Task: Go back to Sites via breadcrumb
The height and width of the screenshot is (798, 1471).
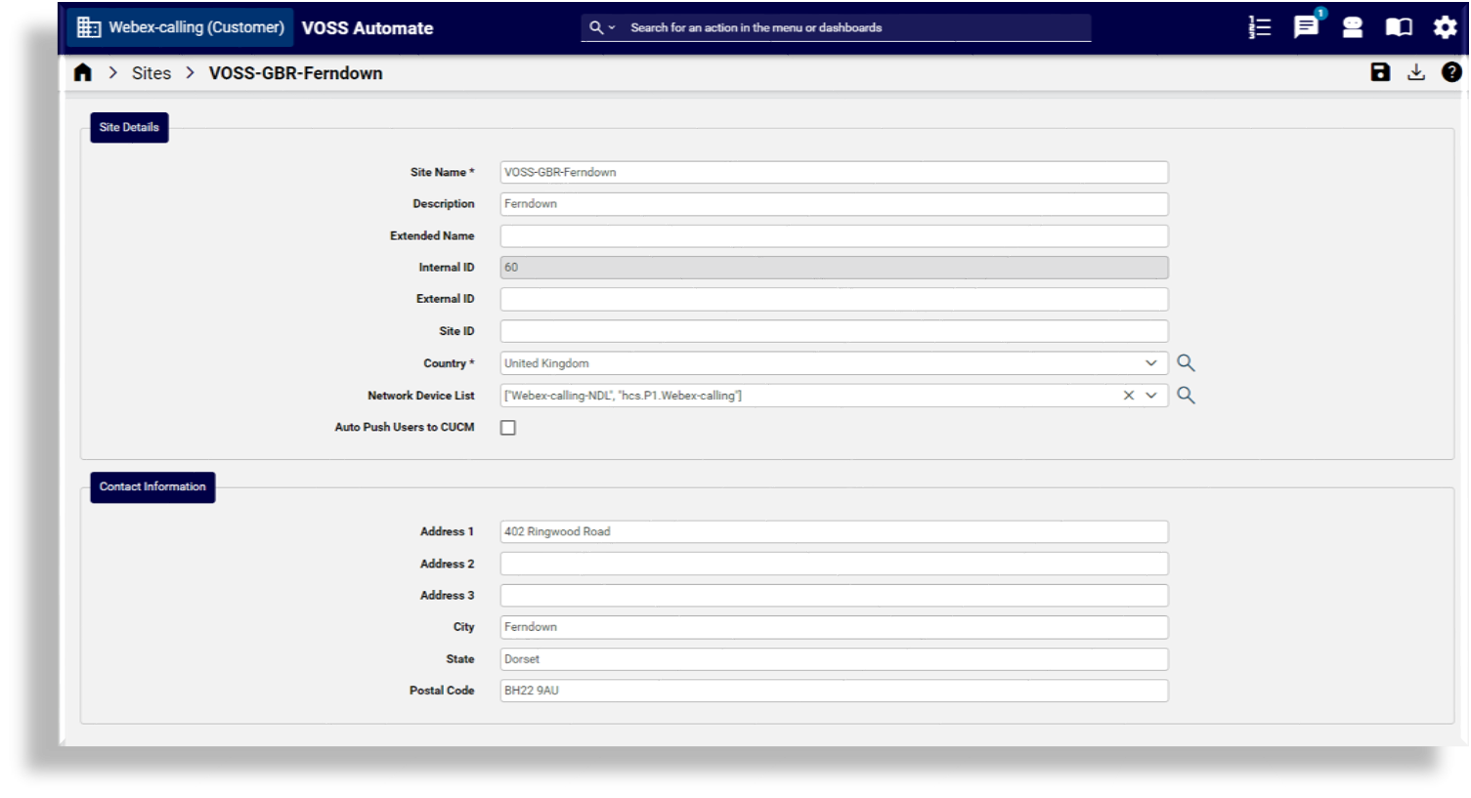Action: [x=151, y=72]
